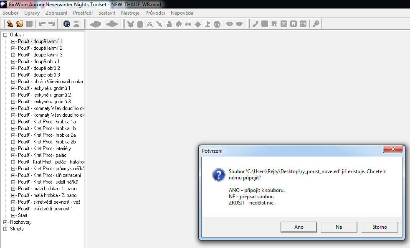This screenshot has width=410, height=248.
Task: Click the round red-and-blue toolbar icon
Action: point(67,24)
